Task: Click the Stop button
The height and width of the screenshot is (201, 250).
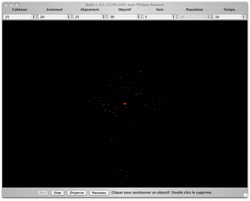Action: click(58, 193)
